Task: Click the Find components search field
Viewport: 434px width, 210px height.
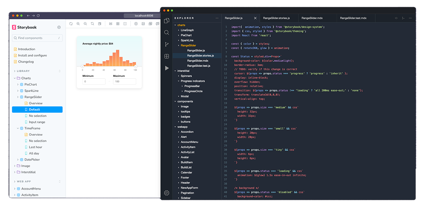Action: point(37,38)
